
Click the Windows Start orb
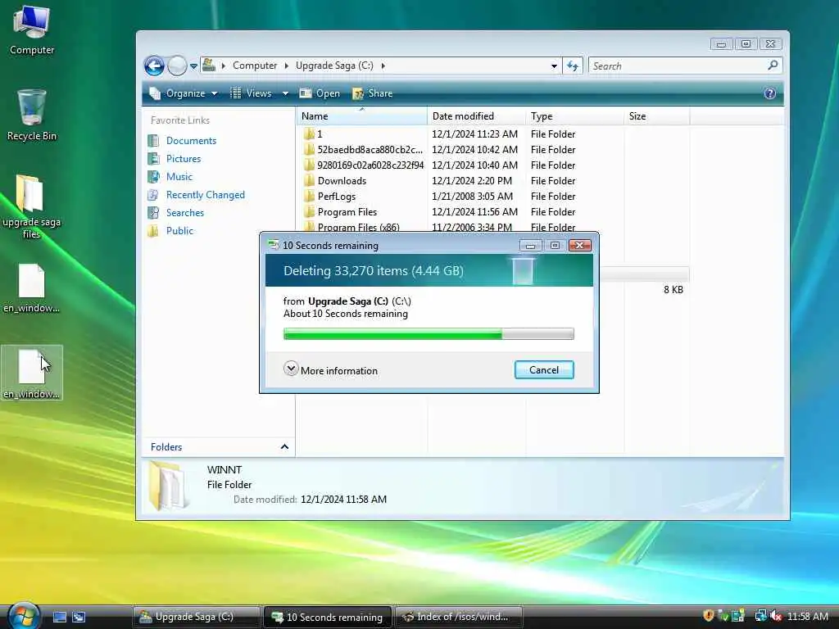(x=22, y=616)
